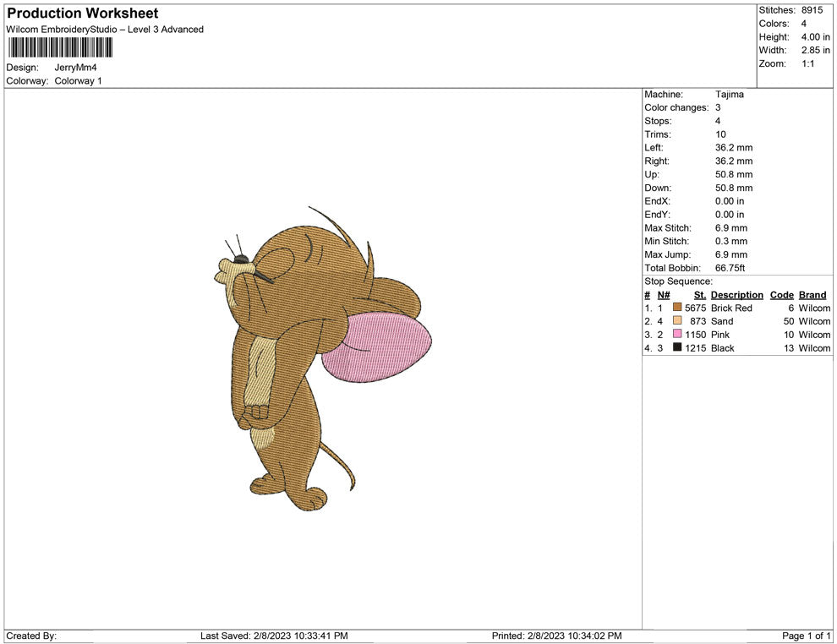This screenshot has height=644, width=837.
Task: Click the 'N#' column header
Action: pyautogui.click(x=664, y=295)
